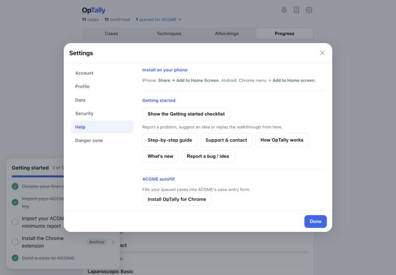396x275 pixels.
Task: Install OpTally for Chrome
Action: click(x=177, y=199)
